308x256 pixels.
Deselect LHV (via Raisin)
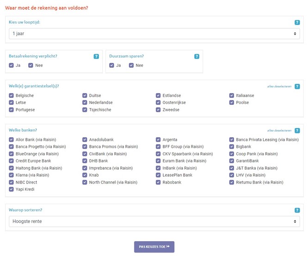232,175
